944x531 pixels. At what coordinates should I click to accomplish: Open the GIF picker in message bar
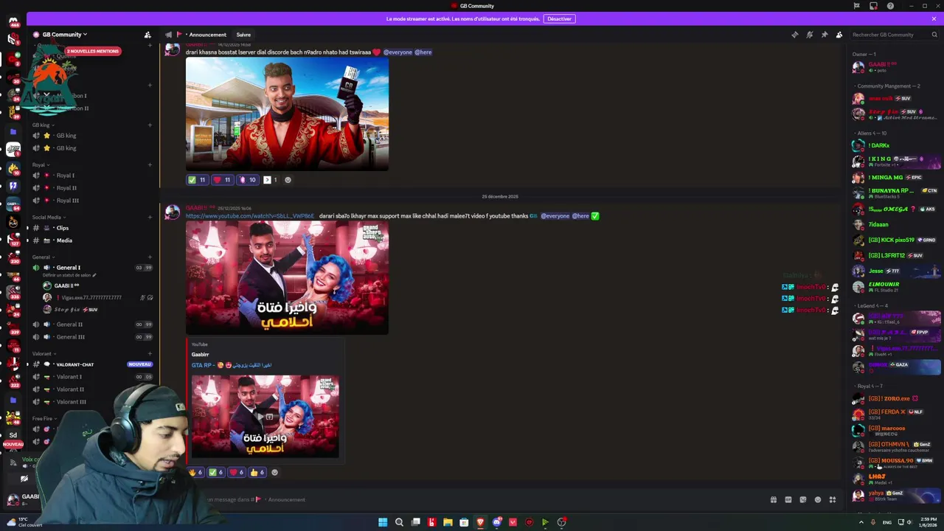click(788, 499)
